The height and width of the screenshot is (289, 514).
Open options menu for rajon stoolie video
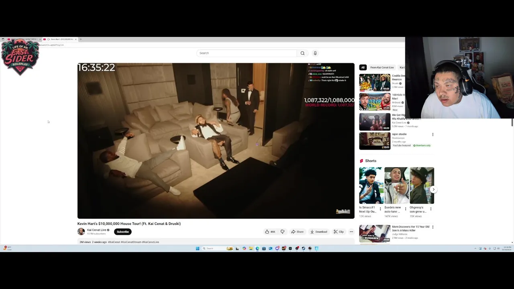[x=432, y=134]
